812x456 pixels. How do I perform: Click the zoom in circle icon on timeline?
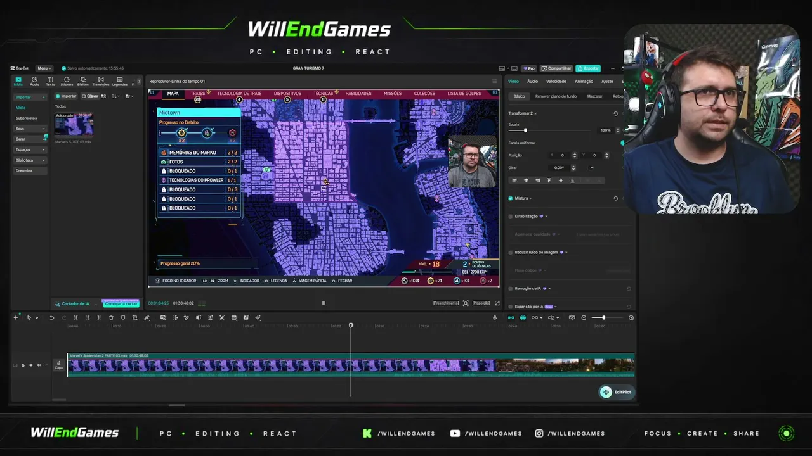click(x=631, y=318)
